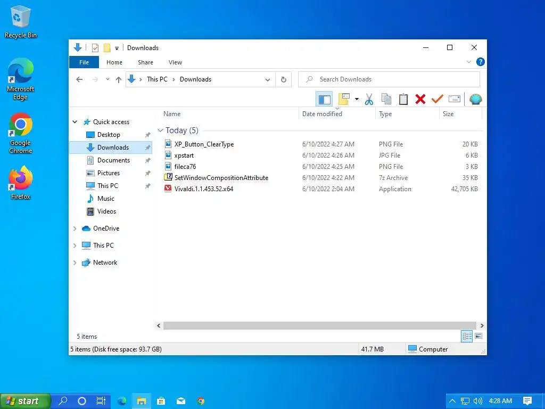Go back with the left arrow

(x=79, y=79)
